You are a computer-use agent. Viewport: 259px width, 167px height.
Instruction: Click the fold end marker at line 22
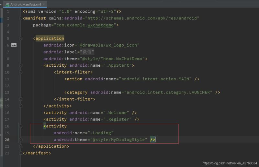coord(21,153)
